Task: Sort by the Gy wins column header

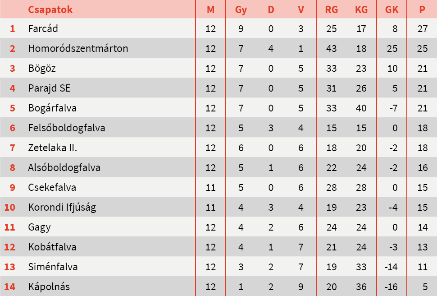Action: (x=241, y=9)
